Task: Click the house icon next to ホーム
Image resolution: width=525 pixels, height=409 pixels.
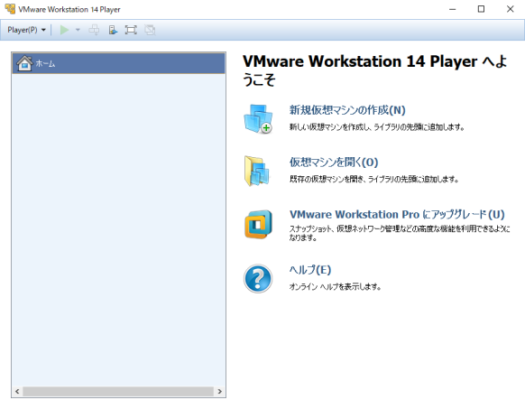Action: 24,63
